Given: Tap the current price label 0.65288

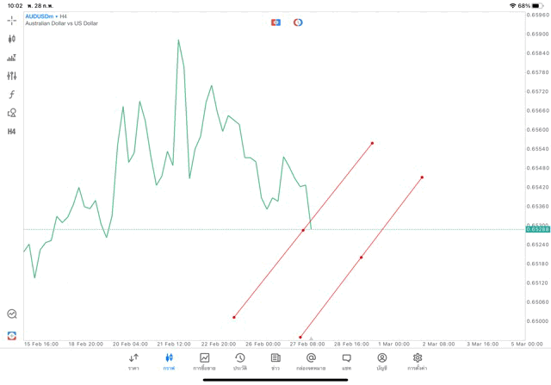Looking at the screenshot, I should tap(537, 229).
